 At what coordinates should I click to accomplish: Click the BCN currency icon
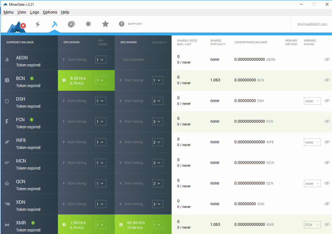[7, 80]
